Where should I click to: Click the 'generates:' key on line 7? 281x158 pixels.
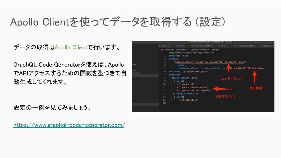point(175,75)
